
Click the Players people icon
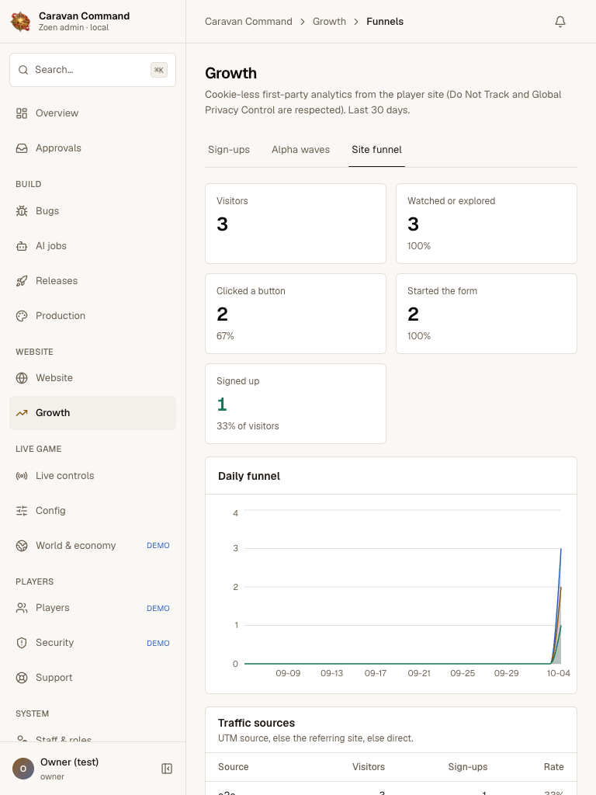coord(22,608)
